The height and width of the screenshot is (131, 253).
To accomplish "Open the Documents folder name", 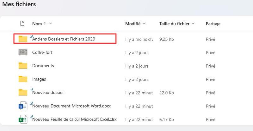I will 43,66.
